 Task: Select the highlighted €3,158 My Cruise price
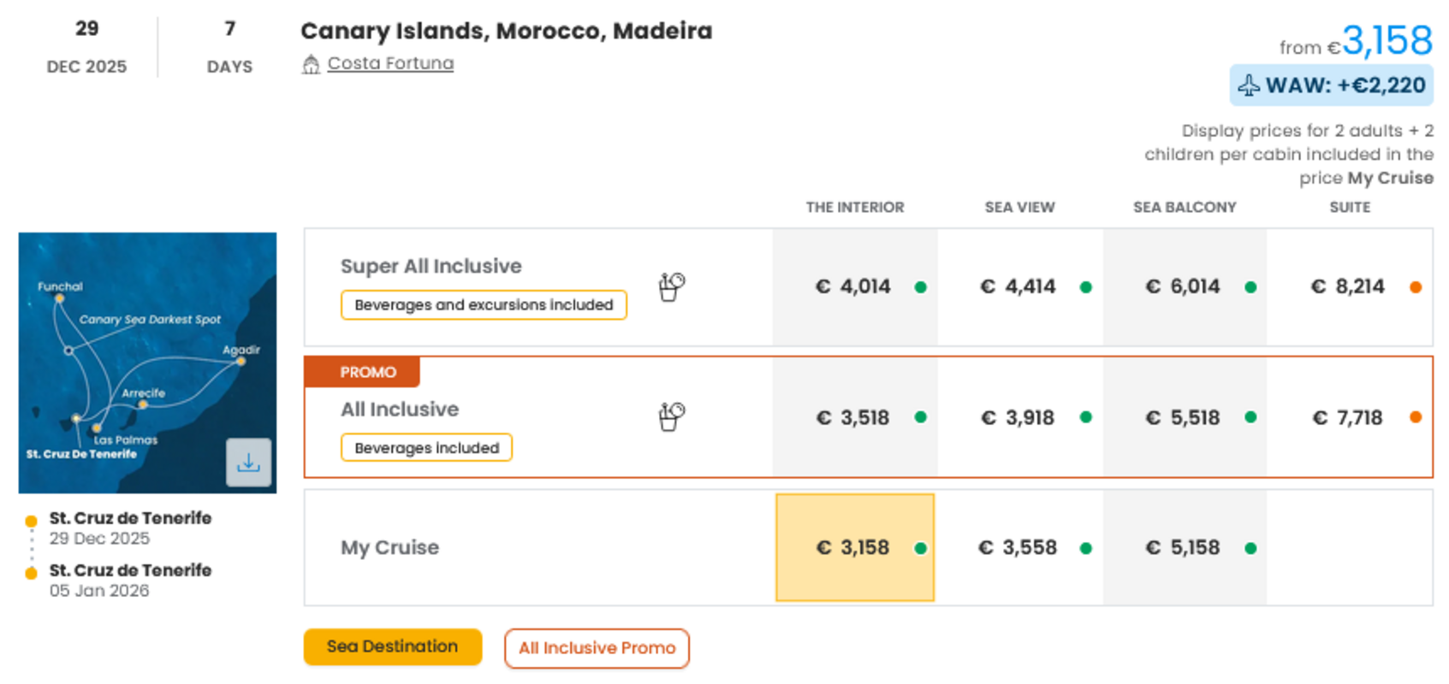(853, 547)
